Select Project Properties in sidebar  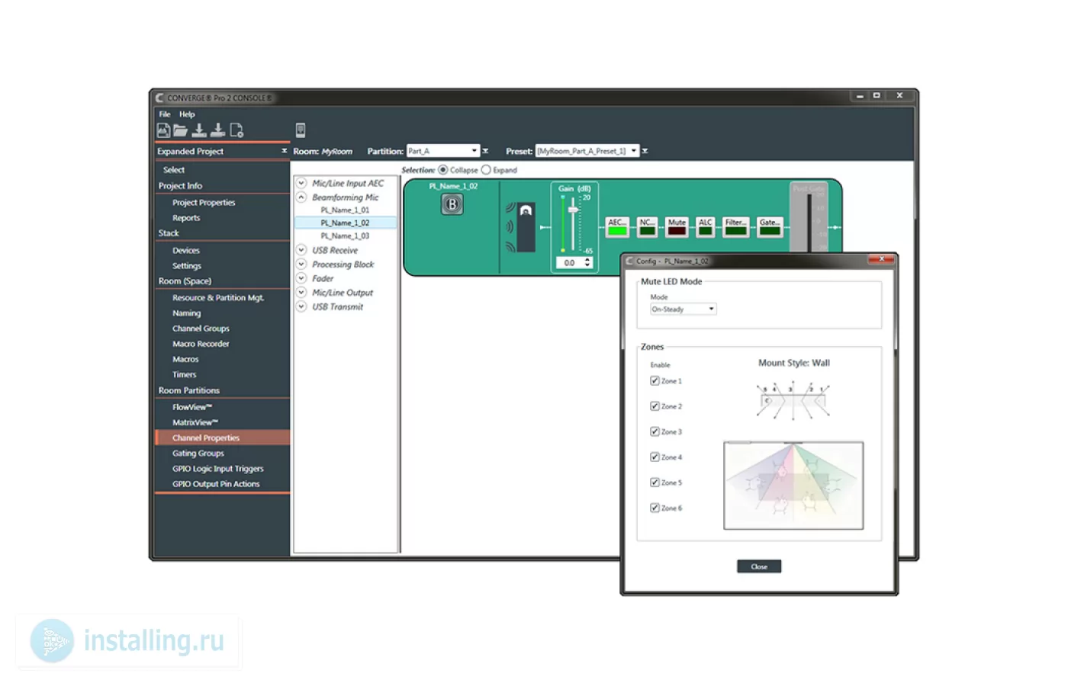pos(204,203)
